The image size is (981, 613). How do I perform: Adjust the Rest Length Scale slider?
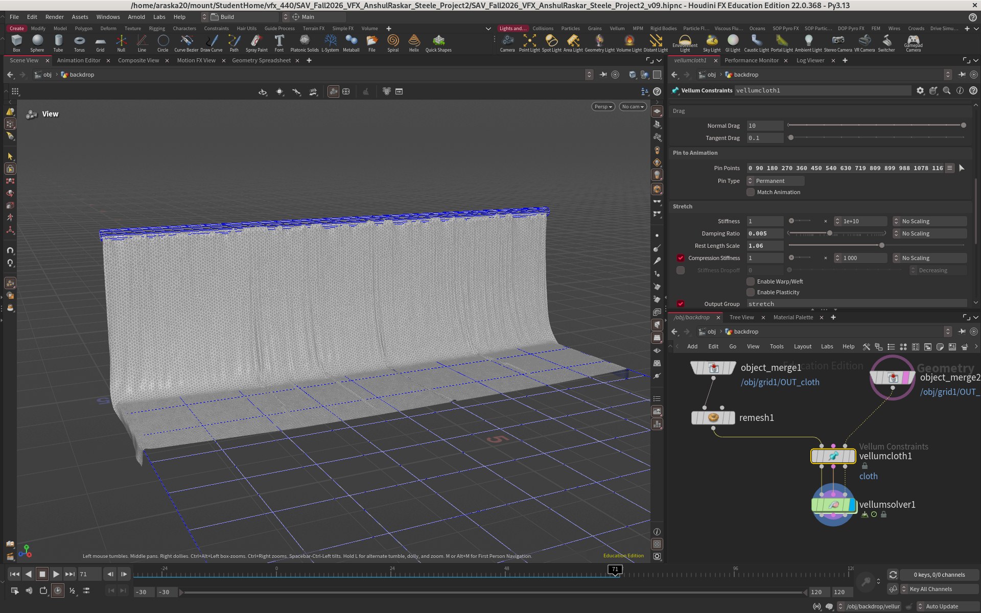tap(876, 246)
